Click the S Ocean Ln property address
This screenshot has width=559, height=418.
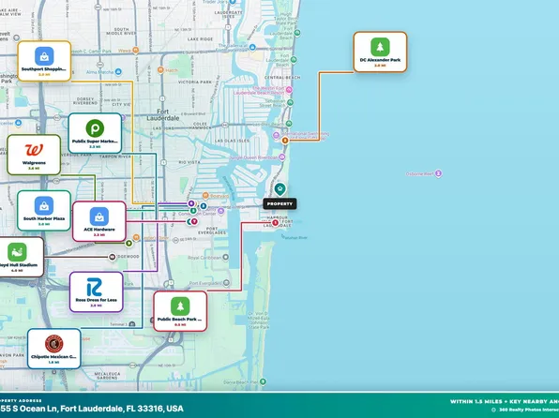(92, 409)
